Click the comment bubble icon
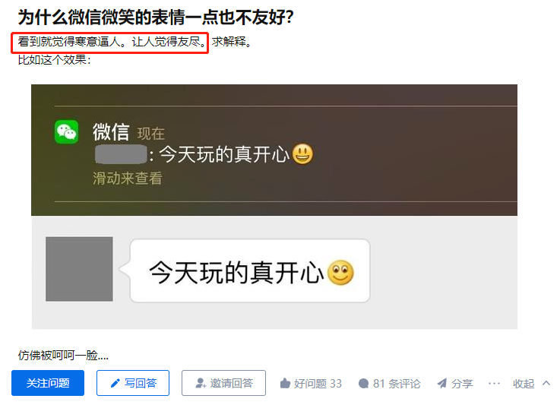The image size is (560, 405). point(363,384)
